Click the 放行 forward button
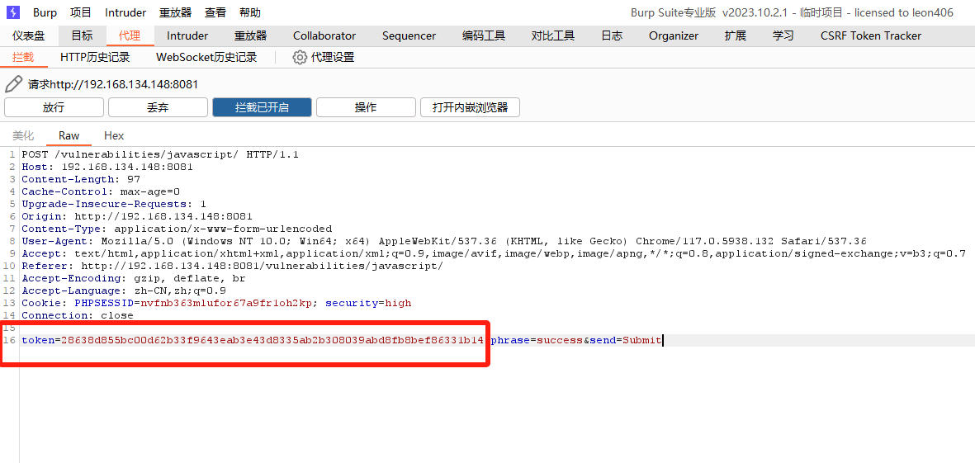 tap(54, 107)
